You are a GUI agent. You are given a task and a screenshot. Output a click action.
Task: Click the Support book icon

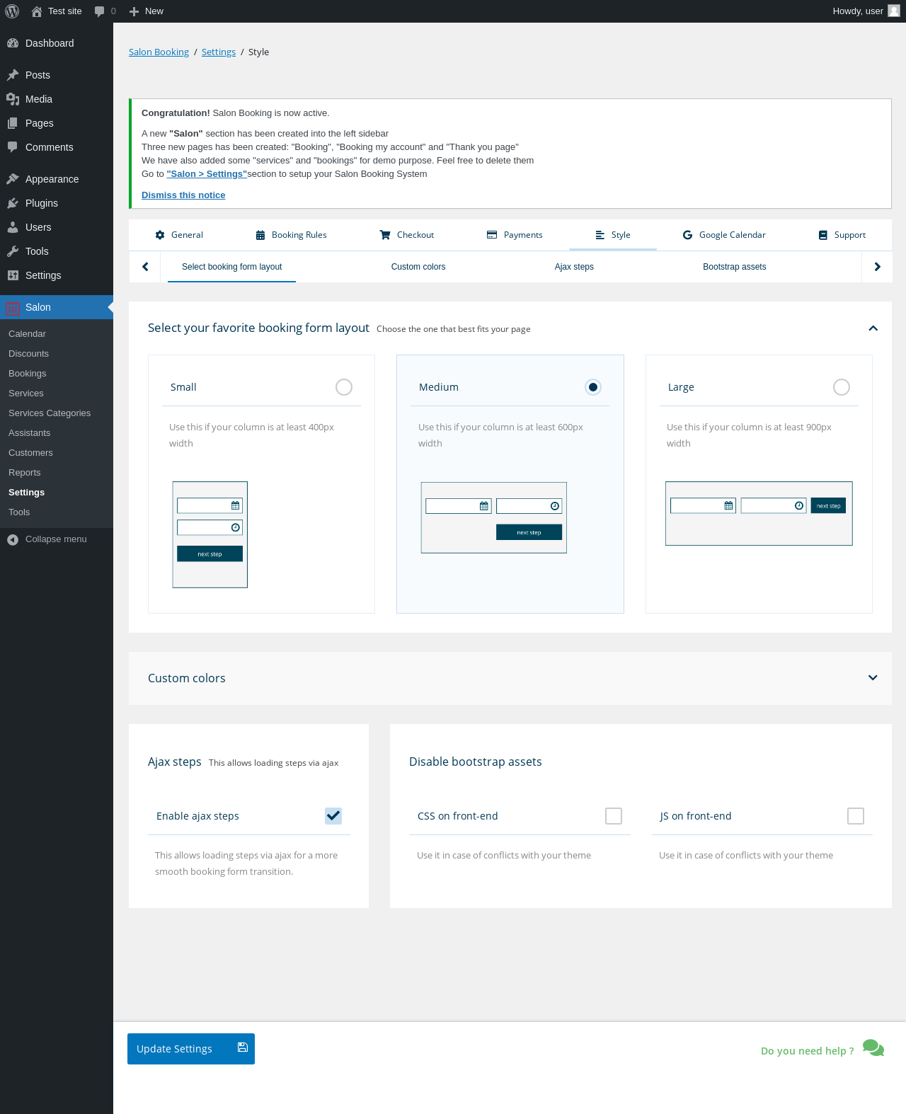point(823,235)
